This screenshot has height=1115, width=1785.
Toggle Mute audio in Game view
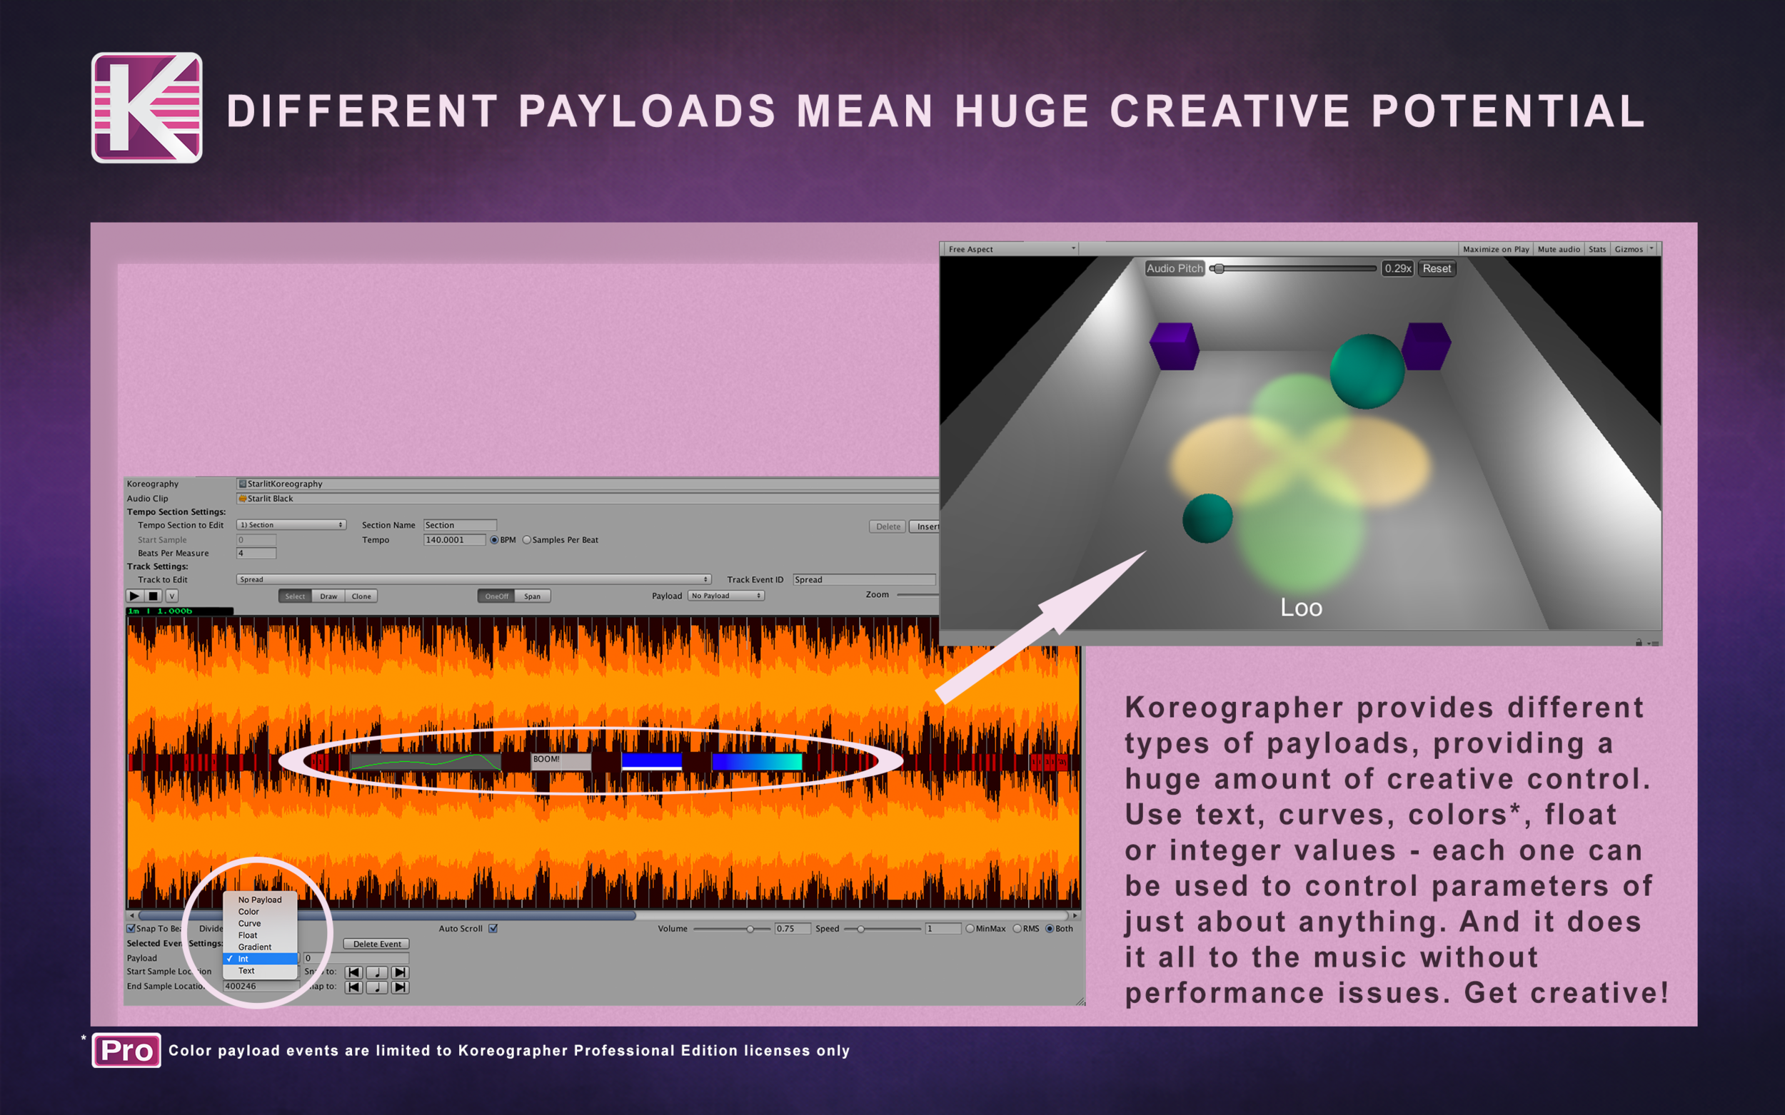point(1559,249)
